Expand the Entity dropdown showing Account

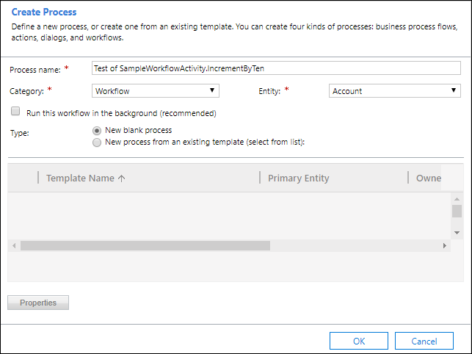tap(394, 91)
